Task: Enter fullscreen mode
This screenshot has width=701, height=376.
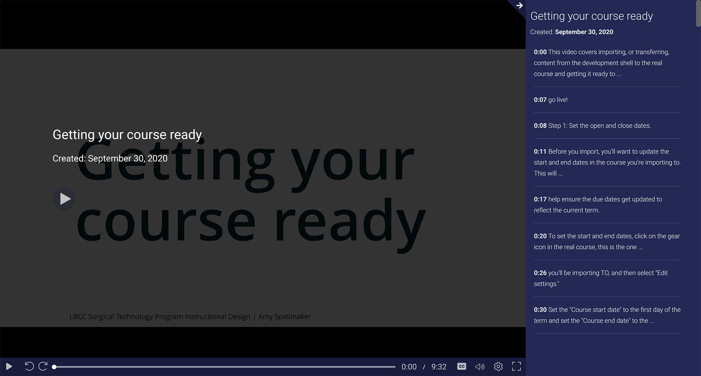Action: click(516, 366)
